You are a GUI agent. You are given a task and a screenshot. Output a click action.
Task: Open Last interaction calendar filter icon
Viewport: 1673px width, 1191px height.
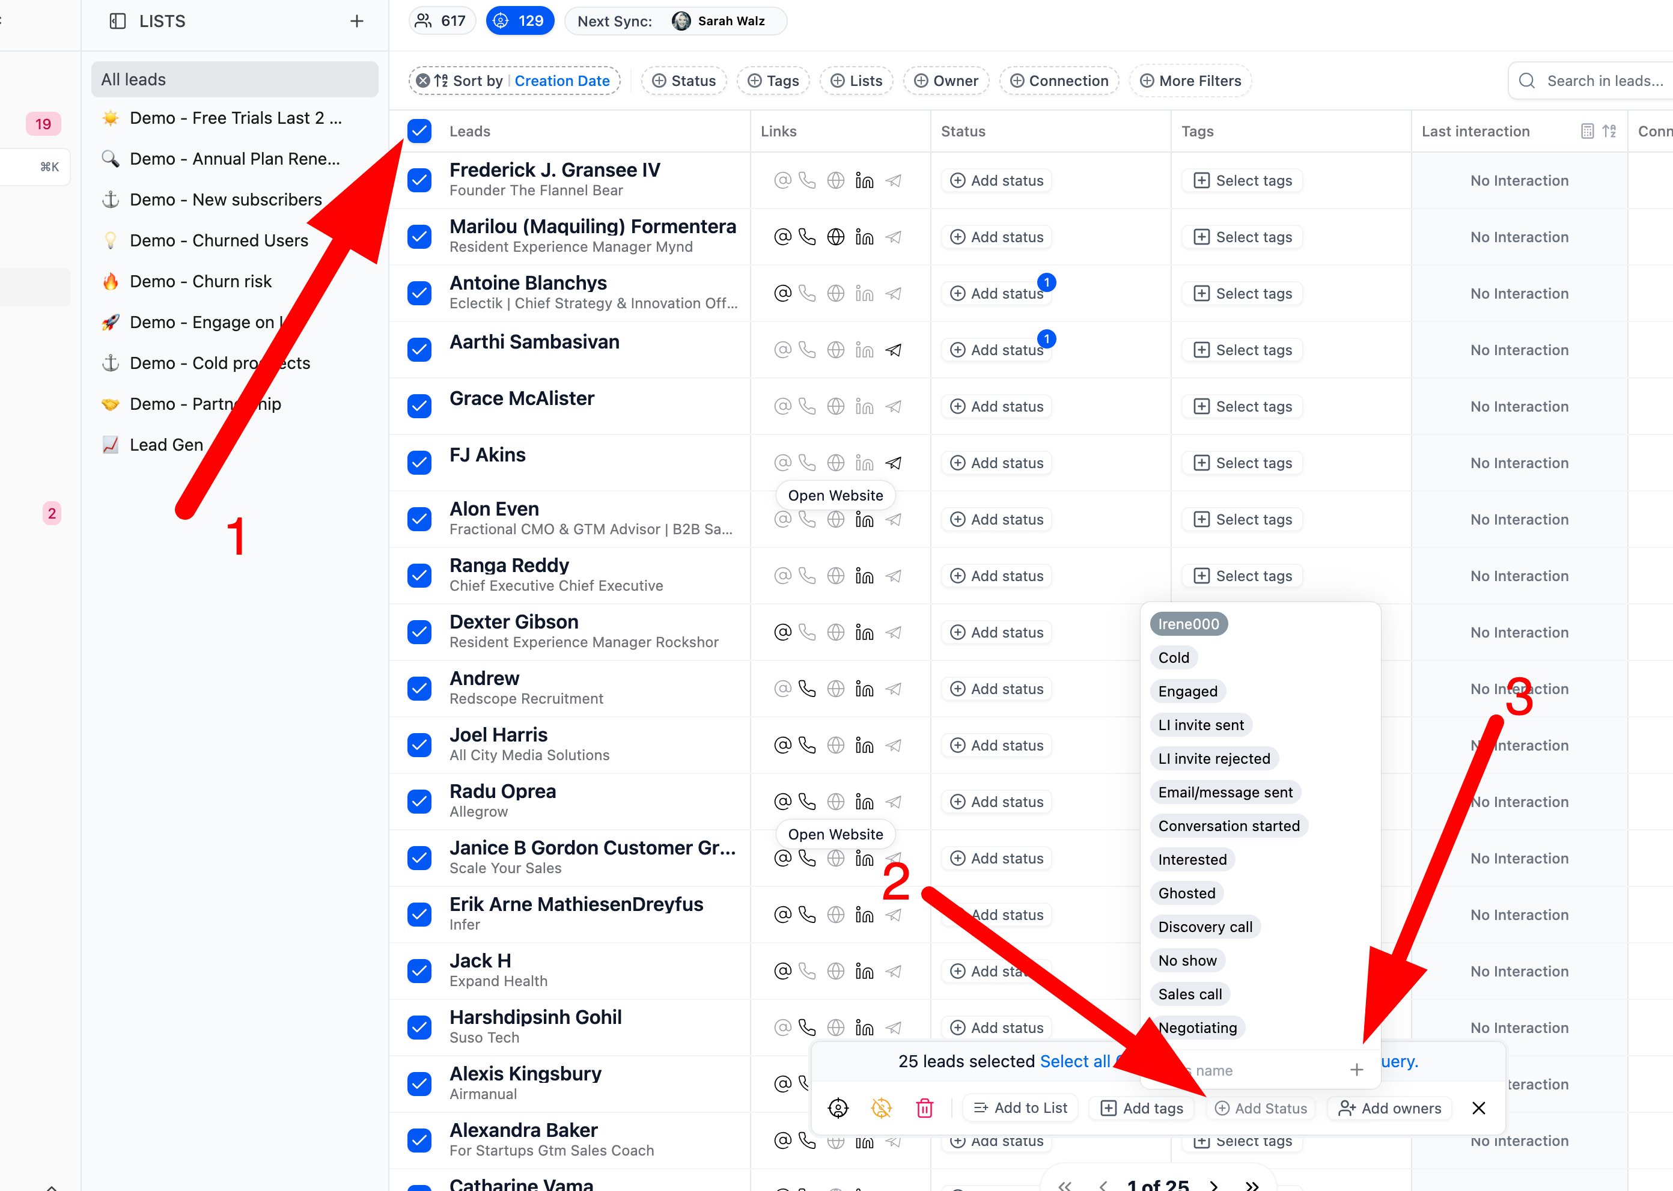pyautogui.click(x=1587, y=131)
